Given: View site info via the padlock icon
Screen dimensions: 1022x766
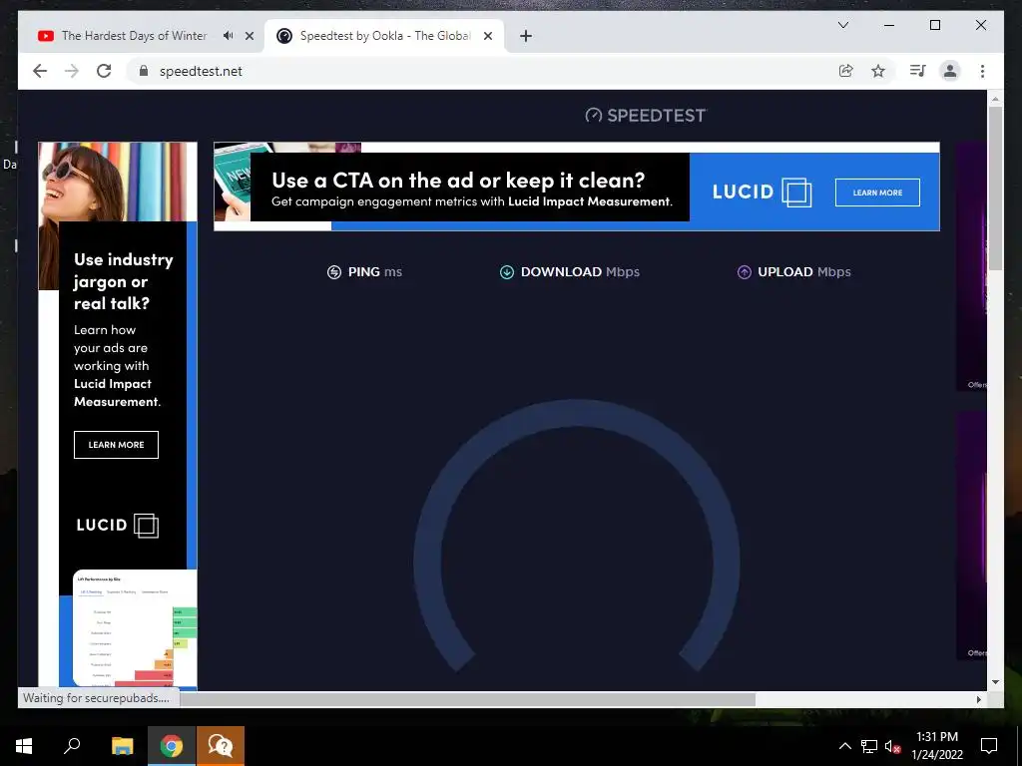Looking at the screenshot, I should click(x=144, y=71).
